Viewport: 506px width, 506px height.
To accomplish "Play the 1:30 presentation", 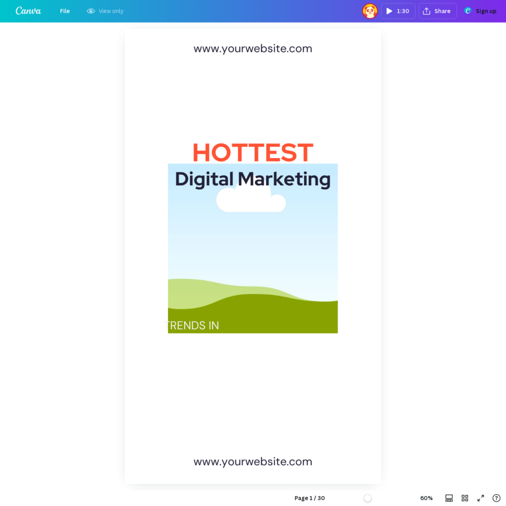I will [x=398, y=11].
